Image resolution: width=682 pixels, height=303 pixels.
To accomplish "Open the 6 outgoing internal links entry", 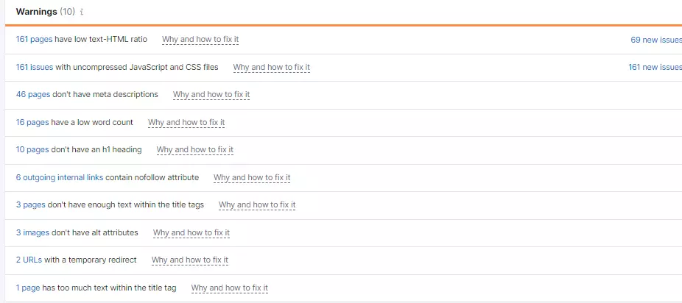I will coord(60,177).
